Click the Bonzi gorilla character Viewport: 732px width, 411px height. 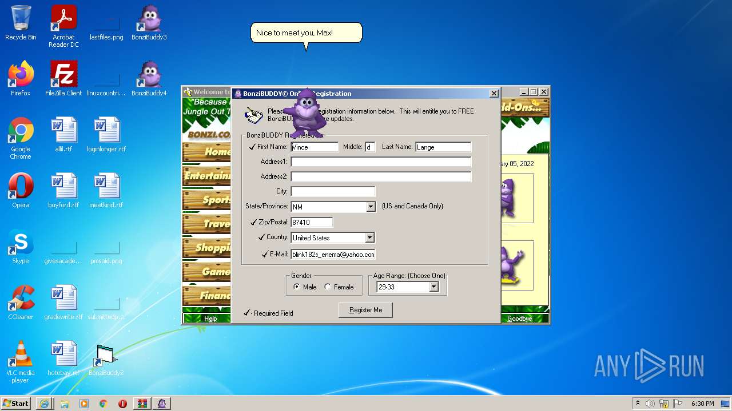pos(307,113)
